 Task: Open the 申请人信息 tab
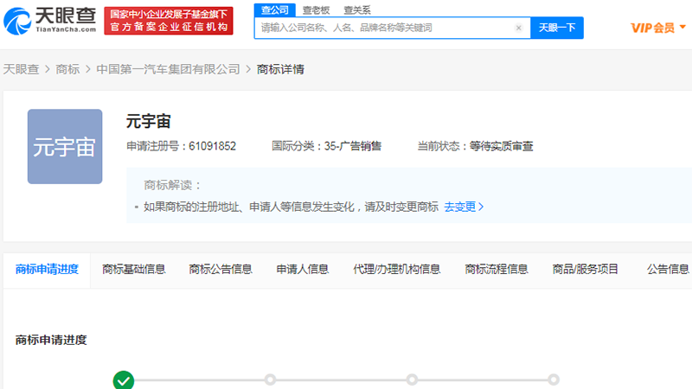tap(302, 269)
